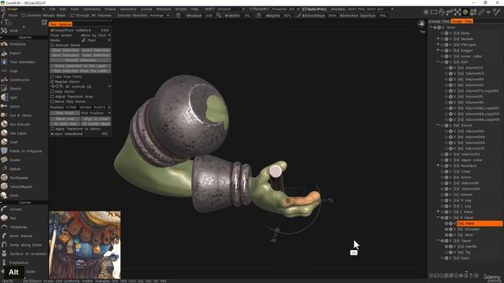This screenshot has width=504, height=283.
Task: Enable Use Free Form checkbox
Action: click(x=52, y=77)
